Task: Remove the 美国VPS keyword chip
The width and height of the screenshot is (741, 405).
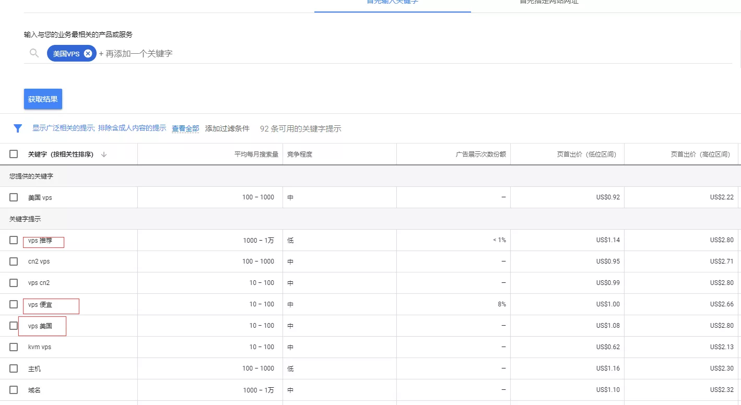Action: (x=88, y=53)
